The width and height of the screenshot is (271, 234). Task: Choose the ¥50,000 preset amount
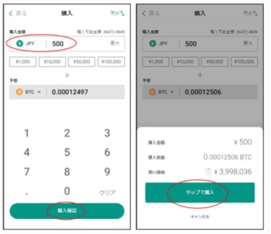pos(82,62)
